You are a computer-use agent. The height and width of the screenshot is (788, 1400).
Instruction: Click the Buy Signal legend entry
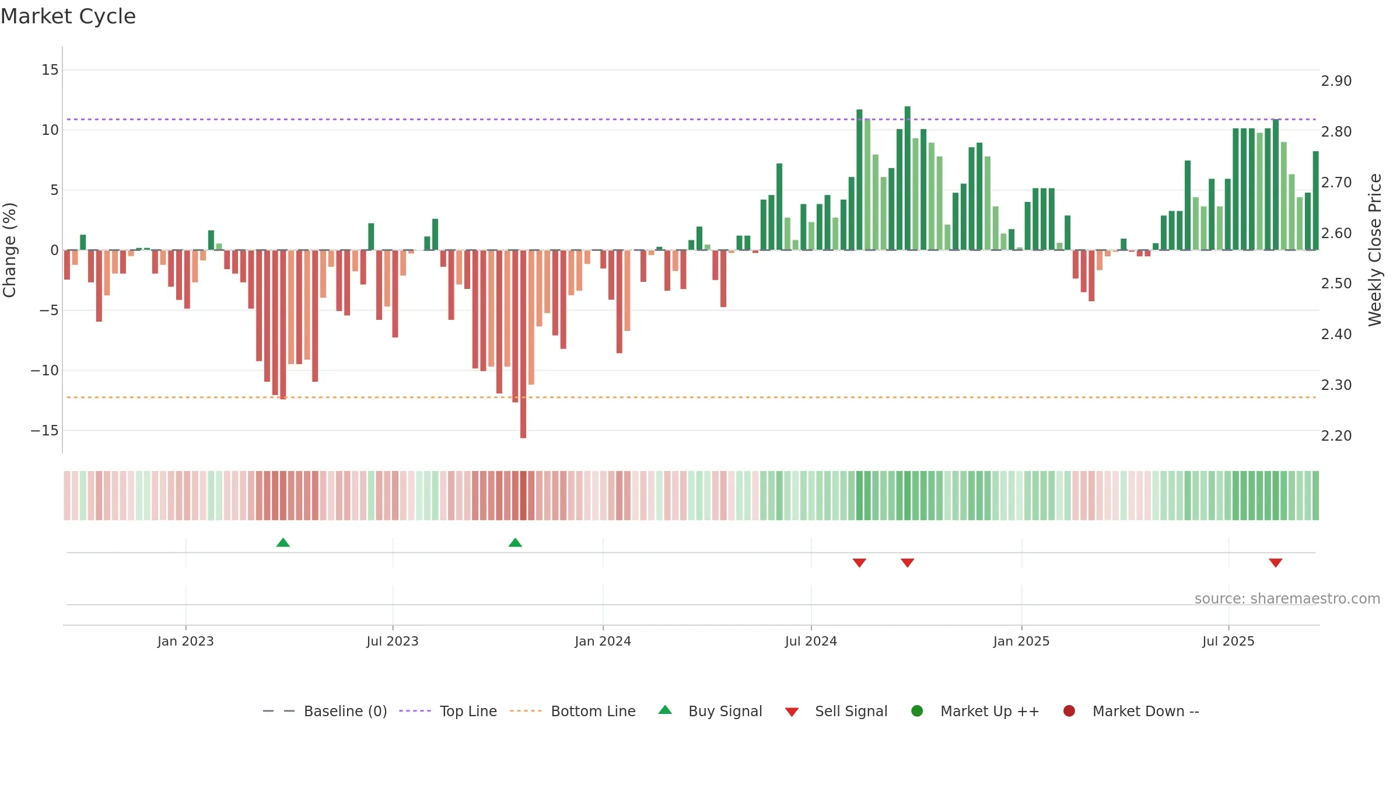pos(710,711)
